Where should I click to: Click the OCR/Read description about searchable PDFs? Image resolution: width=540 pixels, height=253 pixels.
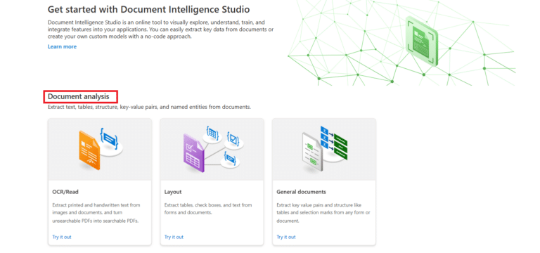pos(96,213)
